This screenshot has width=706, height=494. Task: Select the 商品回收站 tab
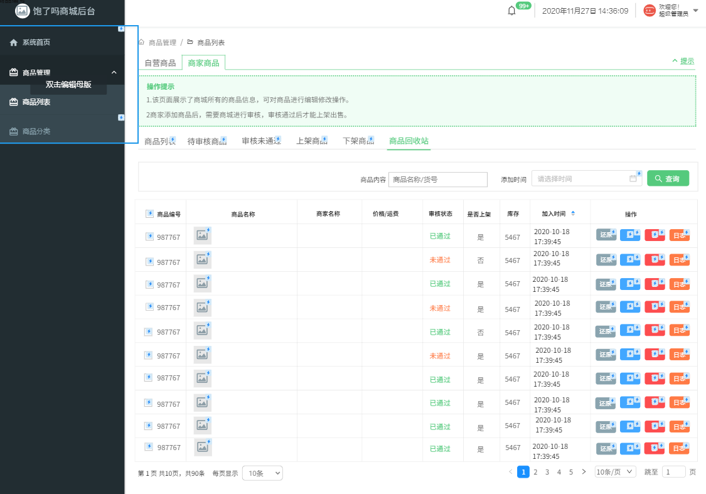coord(409,141)
